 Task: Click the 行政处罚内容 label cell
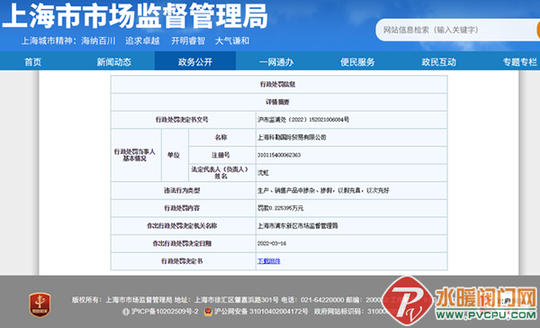pos(184,208)
